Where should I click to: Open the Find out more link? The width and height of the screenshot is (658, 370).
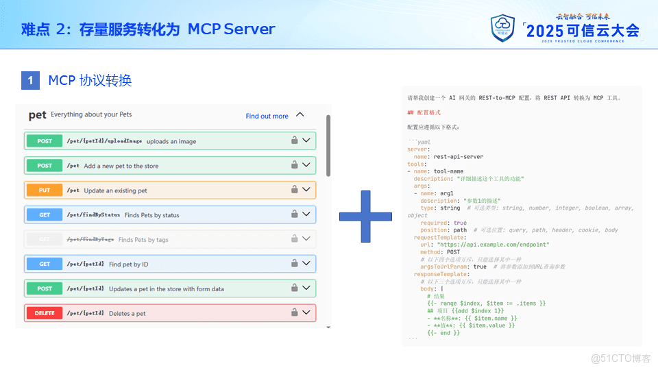(267, 116)
